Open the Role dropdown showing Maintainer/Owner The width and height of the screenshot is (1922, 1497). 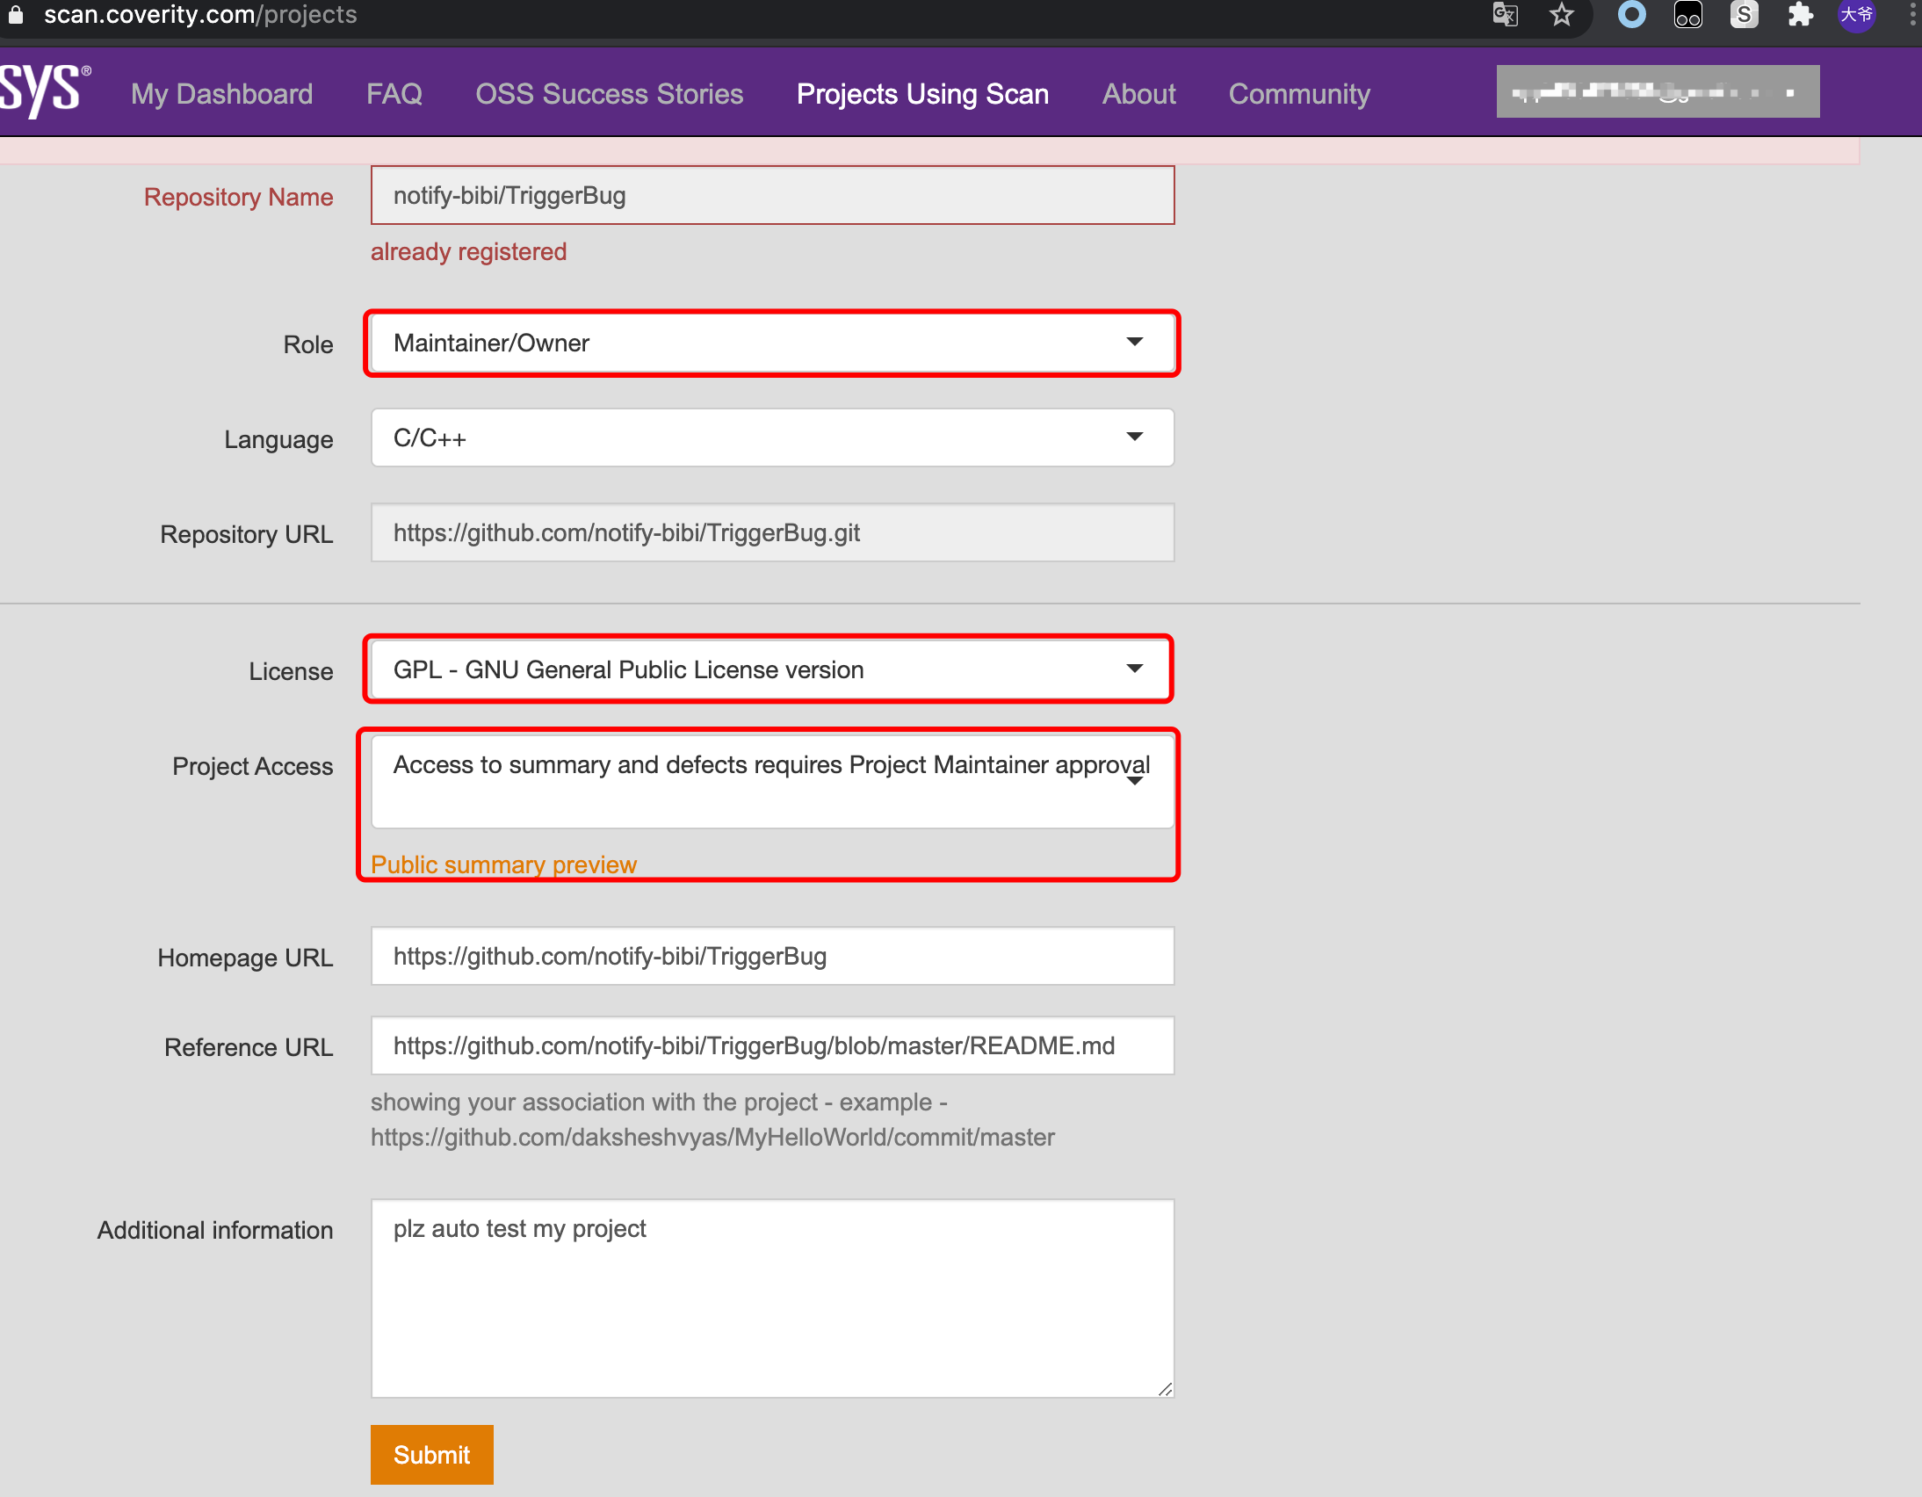[772, 344]
